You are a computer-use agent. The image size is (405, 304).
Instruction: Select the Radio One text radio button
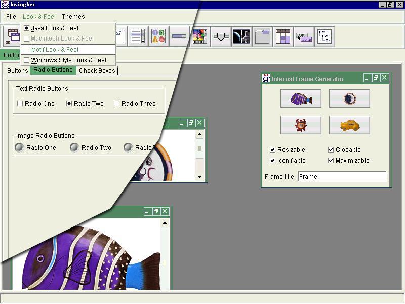click(20, 104)
